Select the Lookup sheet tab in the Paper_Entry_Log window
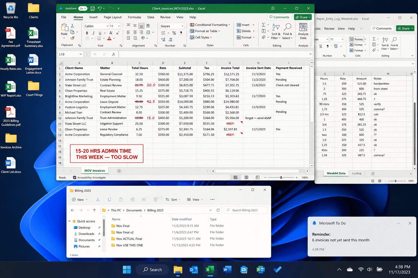Viewport: 418px width, 278px height. coord(357,173)
